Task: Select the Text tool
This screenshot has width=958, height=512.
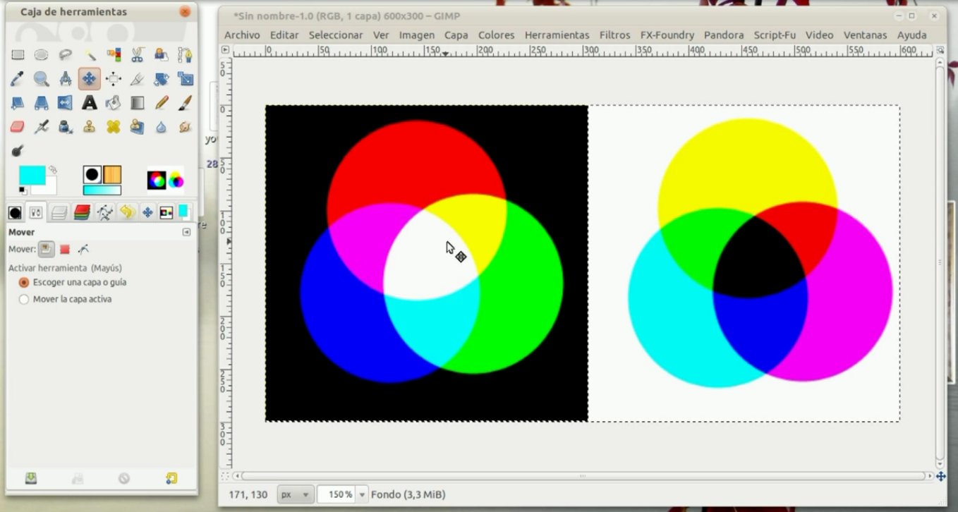Action: point(89,103)
